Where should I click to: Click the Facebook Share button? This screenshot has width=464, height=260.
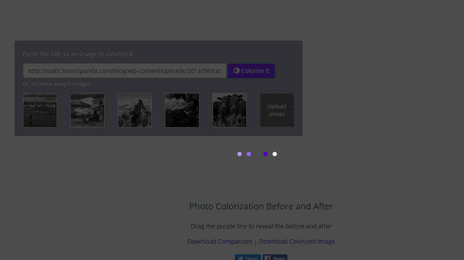[x=275, y=258]
